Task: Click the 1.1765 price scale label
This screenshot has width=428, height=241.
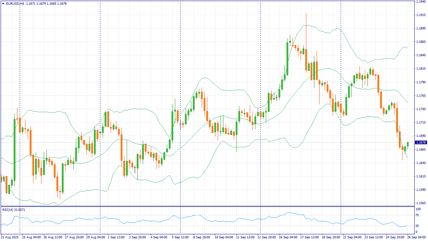Action: [x=421, y=96]
